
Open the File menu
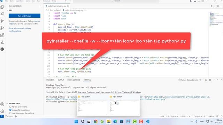coord(6,1)
